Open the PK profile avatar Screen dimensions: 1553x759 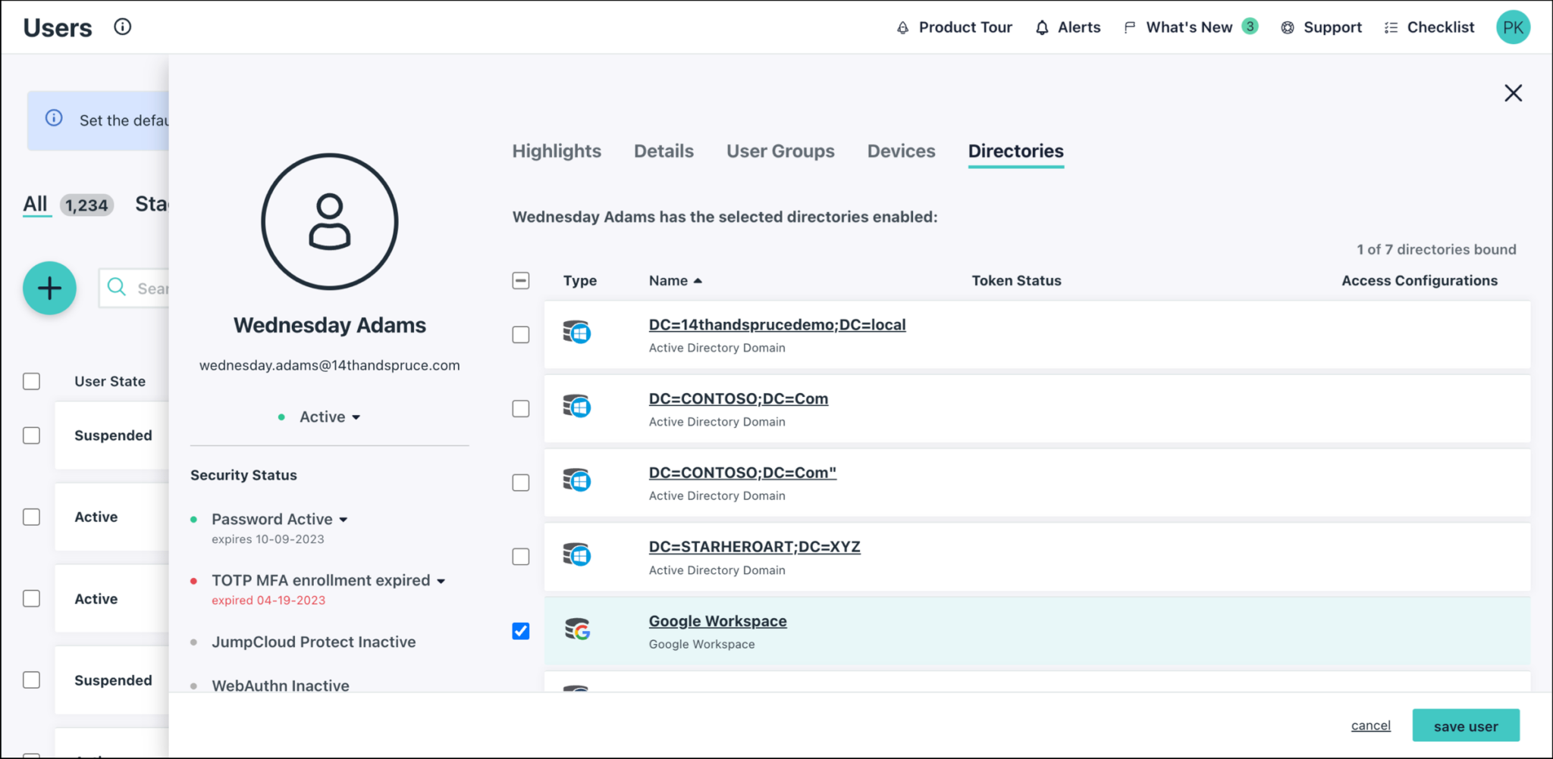point(1513,27)
